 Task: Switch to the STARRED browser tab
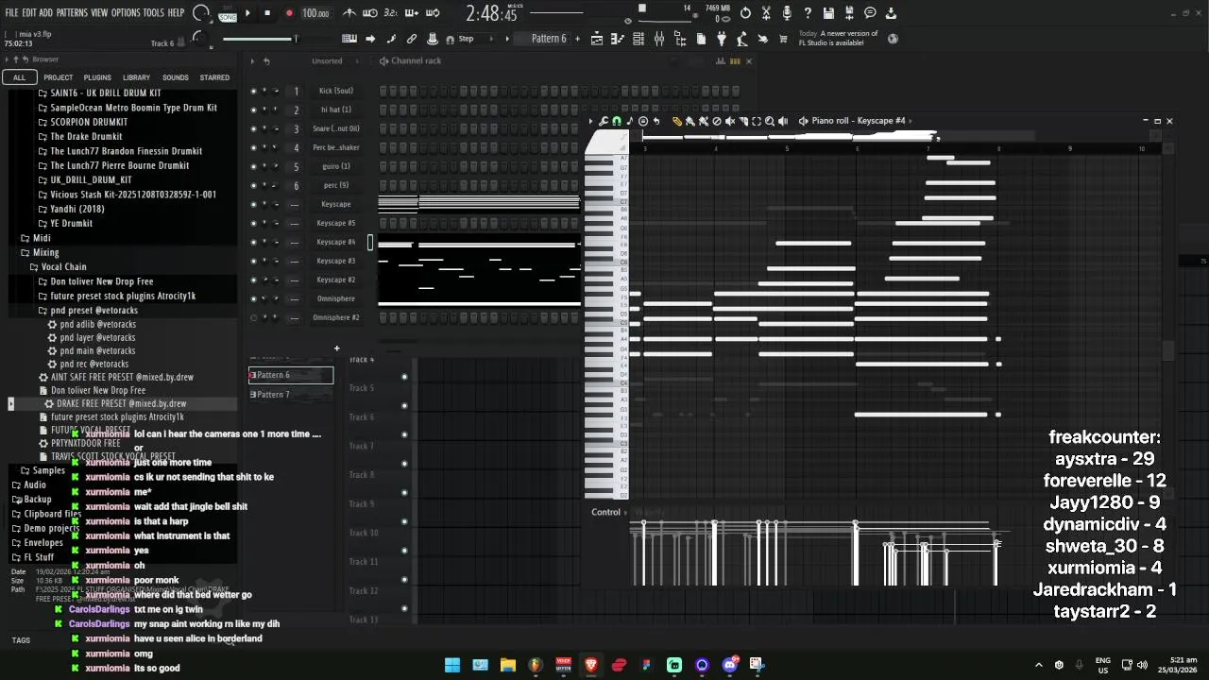coord(214,77)
